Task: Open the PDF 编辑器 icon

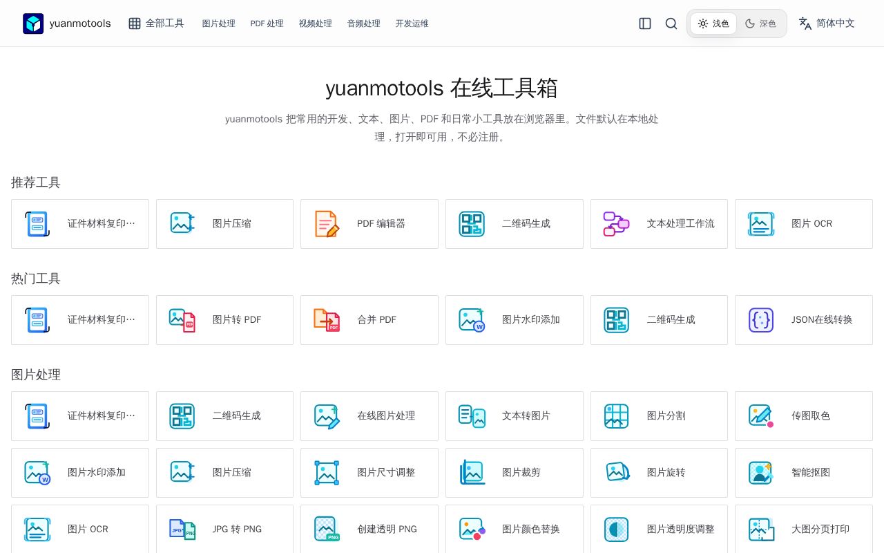Action: point(327,224)
